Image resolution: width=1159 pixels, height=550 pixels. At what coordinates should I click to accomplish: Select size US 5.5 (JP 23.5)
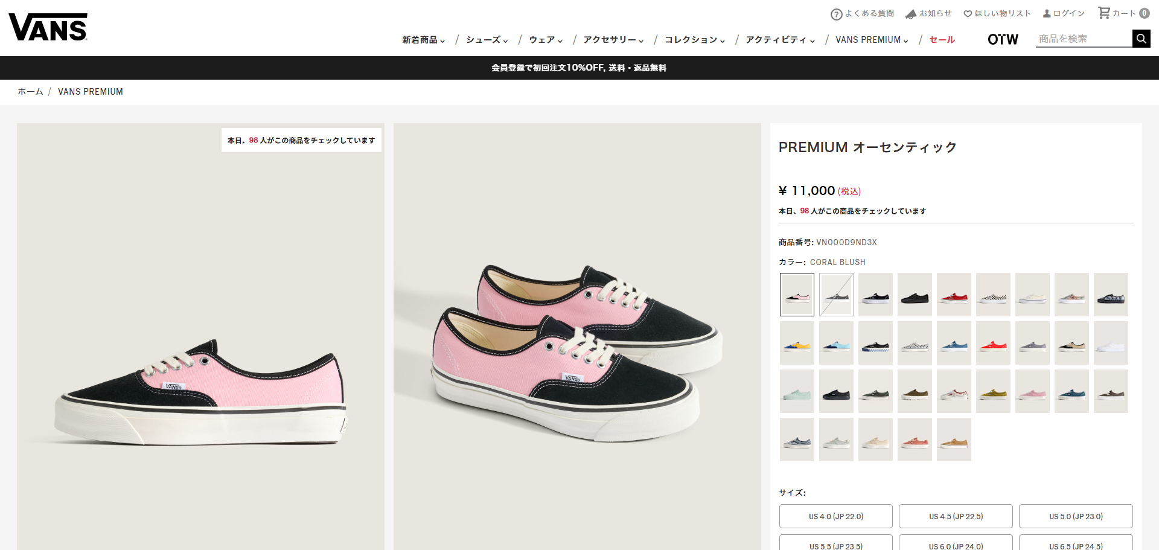tap(836, 543)
